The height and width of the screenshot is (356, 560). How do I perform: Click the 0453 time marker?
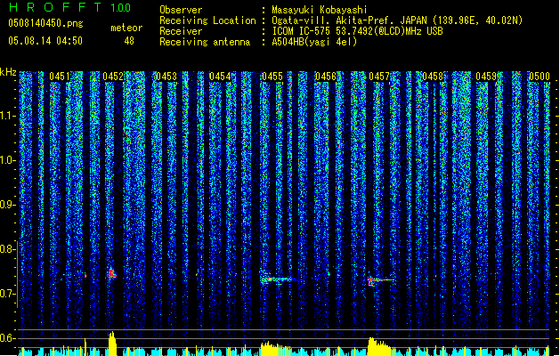click(x=166, y=77)
